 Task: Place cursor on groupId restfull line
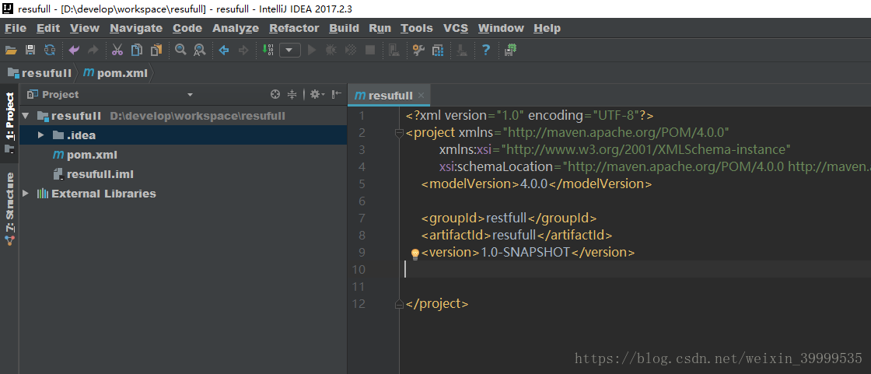point(509,218)
